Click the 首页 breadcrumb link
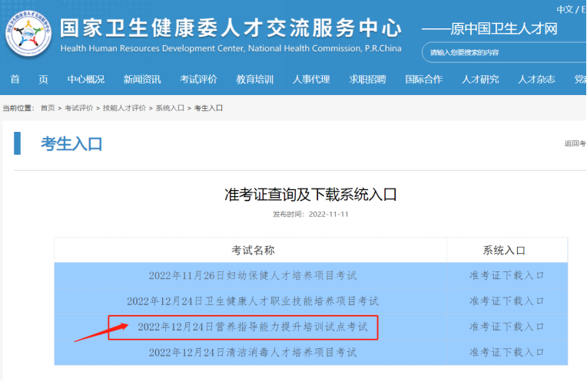This screenshot has height=381, width=587. (x=48, y=108)
